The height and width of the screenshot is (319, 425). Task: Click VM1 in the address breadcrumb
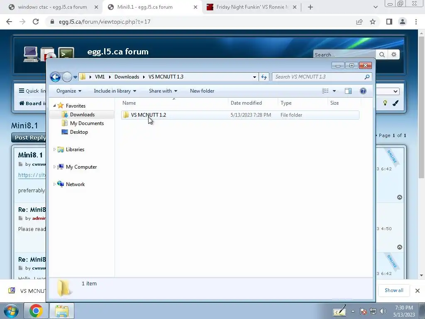click(x=100, y=77)
